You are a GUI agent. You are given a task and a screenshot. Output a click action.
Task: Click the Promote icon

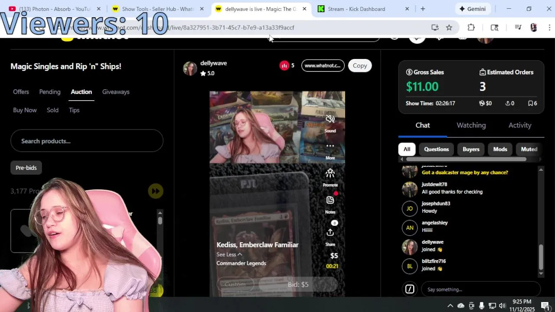coord(330,173)
